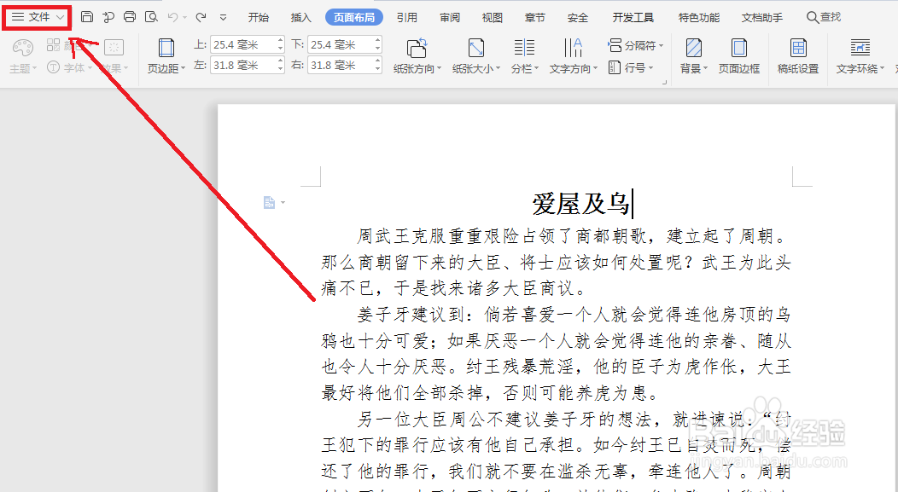Screen dimensions: 898x492
Task: Expand the quick access toolbar customization chevron
Action: click(223, 15)
